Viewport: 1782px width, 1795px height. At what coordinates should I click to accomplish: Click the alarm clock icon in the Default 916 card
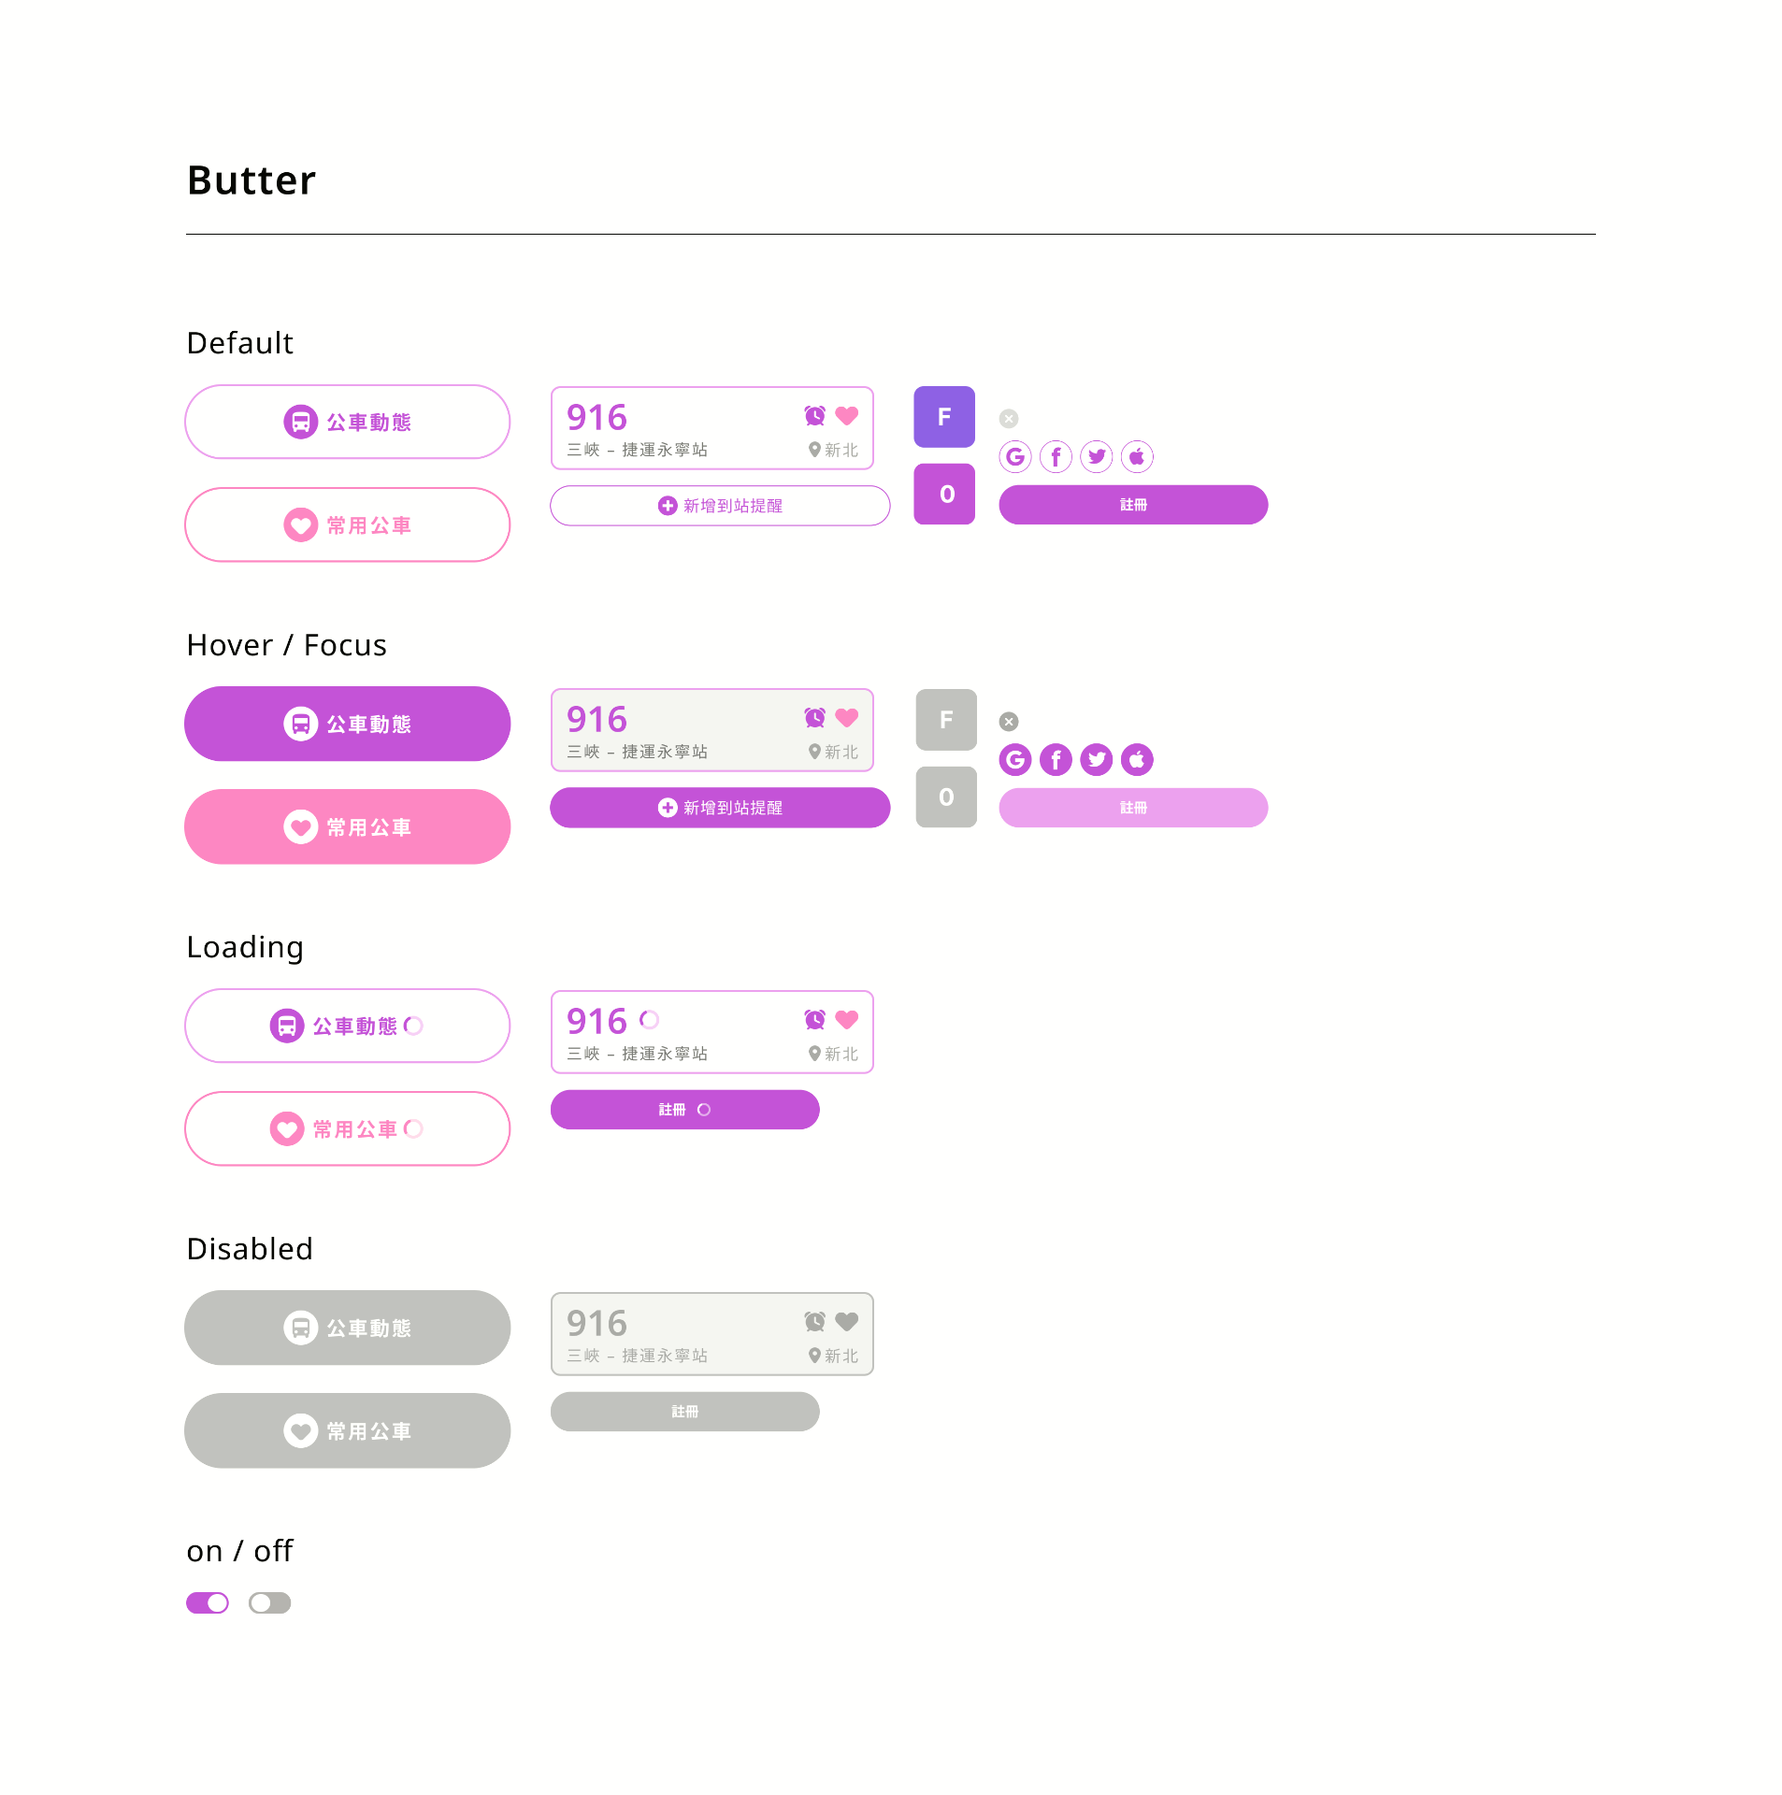click(x=814, y=416)
